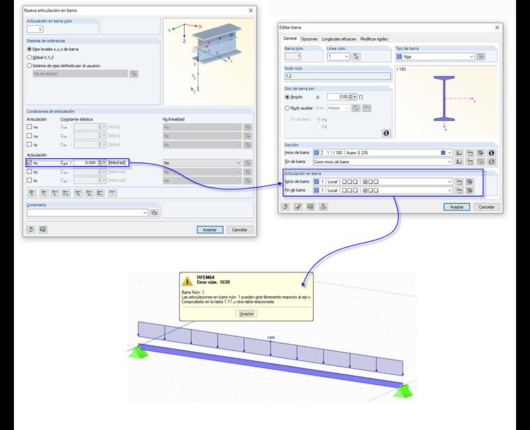The image size is (530, 430).
Task: Enable the φy hinge checkbox
Action: coord(29,171)
